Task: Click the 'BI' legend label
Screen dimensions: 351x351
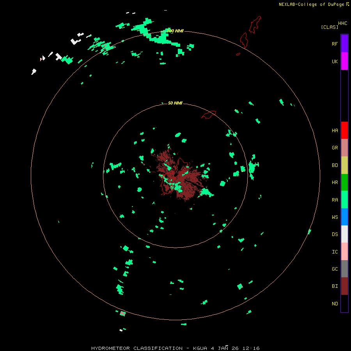Action: pyautogui.click(x=335, y=286)
